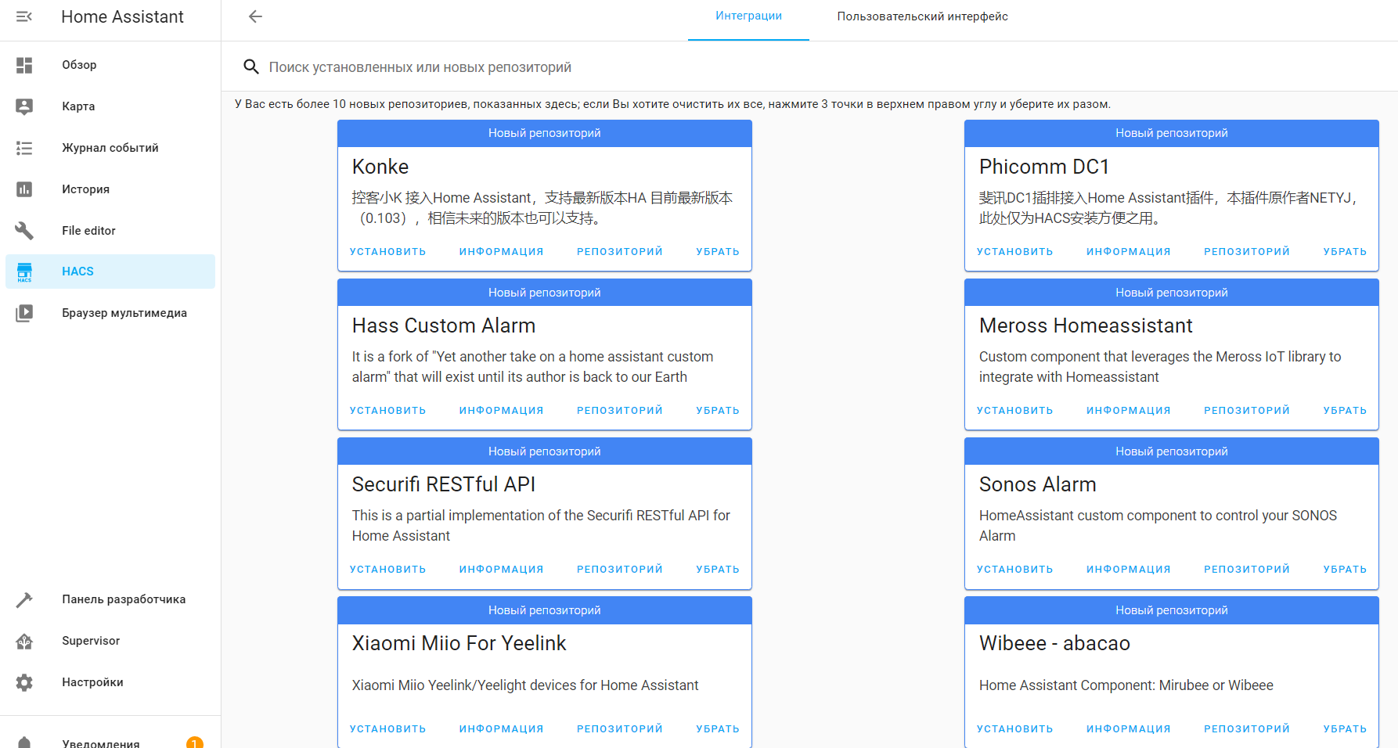Select HACS in the sidebar

click(110, 272)
